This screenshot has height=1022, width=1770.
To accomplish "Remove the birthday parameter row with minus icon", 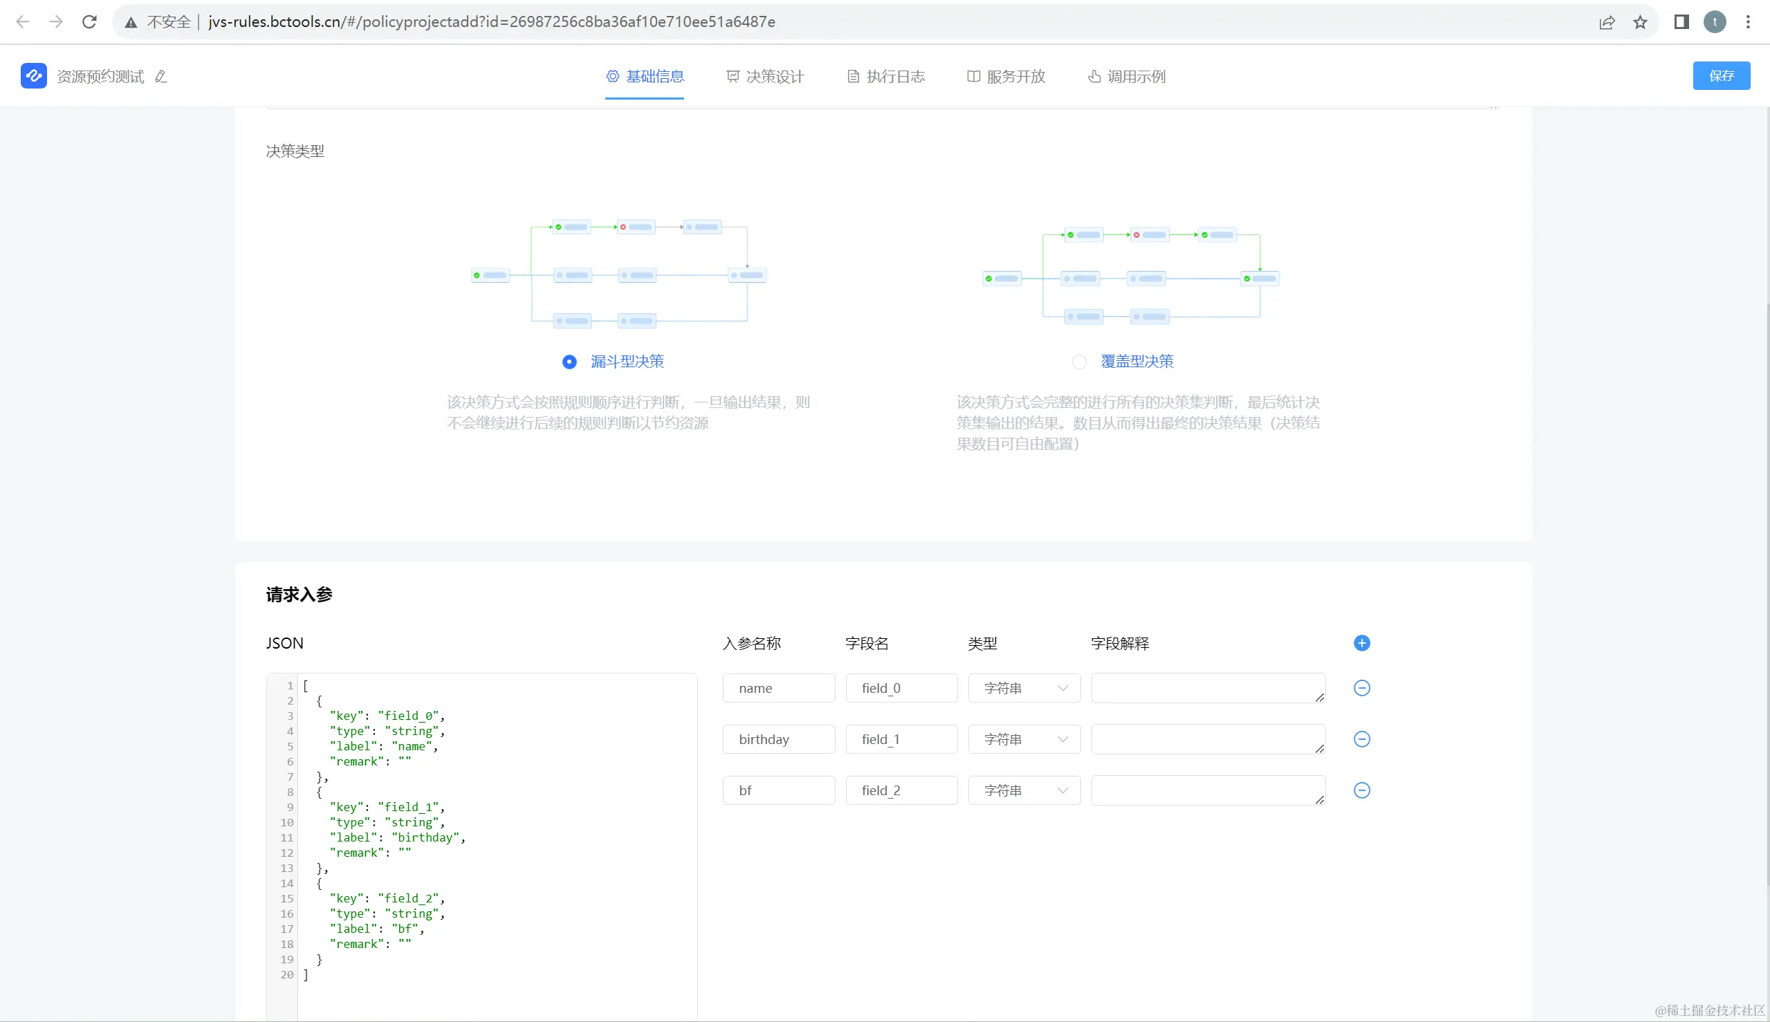I will (x=1361, y=739).
